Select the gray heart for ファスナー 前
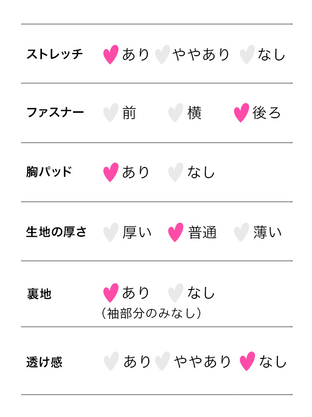This screenshot has height=417, width=312. (111, 113)
